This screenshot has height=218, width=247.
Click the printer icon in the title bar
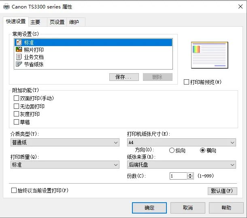pos(6,7)
